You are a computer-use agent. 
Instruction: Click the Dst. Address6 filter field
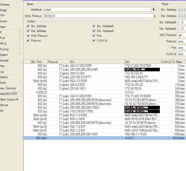pos(182,28)
